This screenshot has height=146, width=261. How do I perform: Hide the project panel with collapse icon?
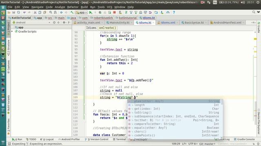point(69,23)
